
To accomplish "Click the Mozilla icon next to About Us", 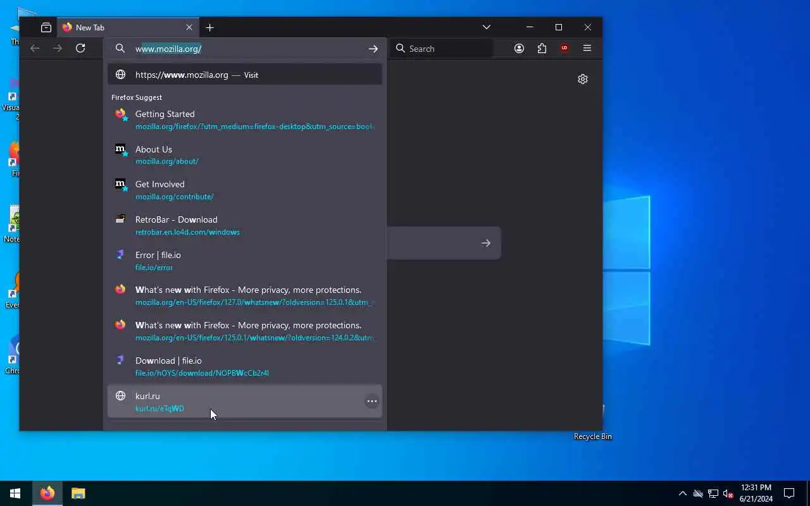I will 120,149.
